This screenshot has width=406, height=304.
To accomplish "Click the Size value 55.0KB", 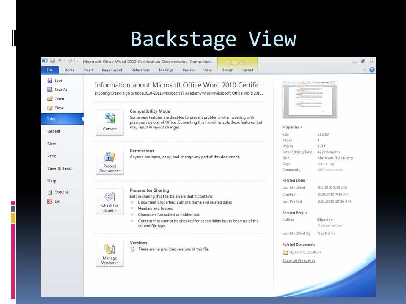I will (323, 134).
